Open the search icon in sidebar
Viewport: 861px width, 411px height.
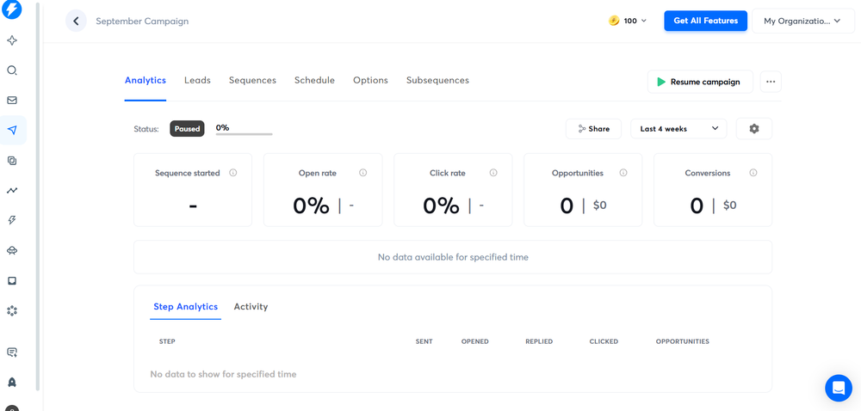[x=12, y=71]
